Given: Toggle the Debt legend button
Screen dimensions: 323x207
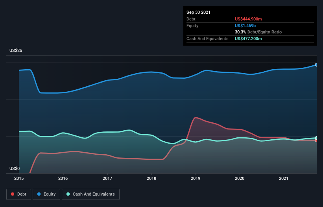Looking at the screenshot, I should [x=18, y=194].
